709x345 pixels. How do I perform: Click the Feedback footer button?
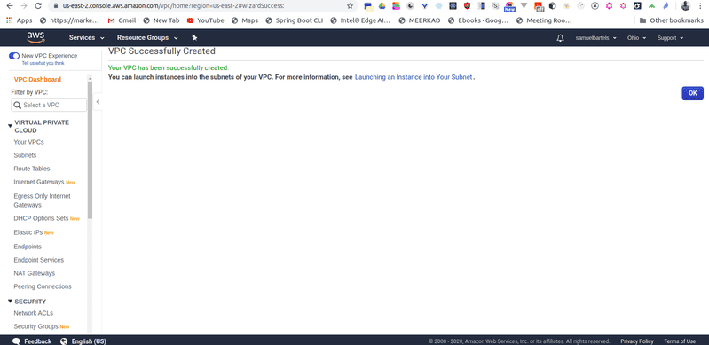(32, 341)
